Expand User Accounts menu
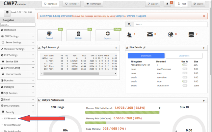This screenshot has width=212, height=132. pos(18,74)
